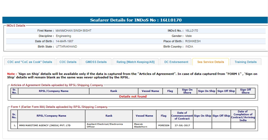Click the Assistant Electrical/Electronics Officer rank cell
The width and height of the screenshot is (268, 140).
(109, 125)
